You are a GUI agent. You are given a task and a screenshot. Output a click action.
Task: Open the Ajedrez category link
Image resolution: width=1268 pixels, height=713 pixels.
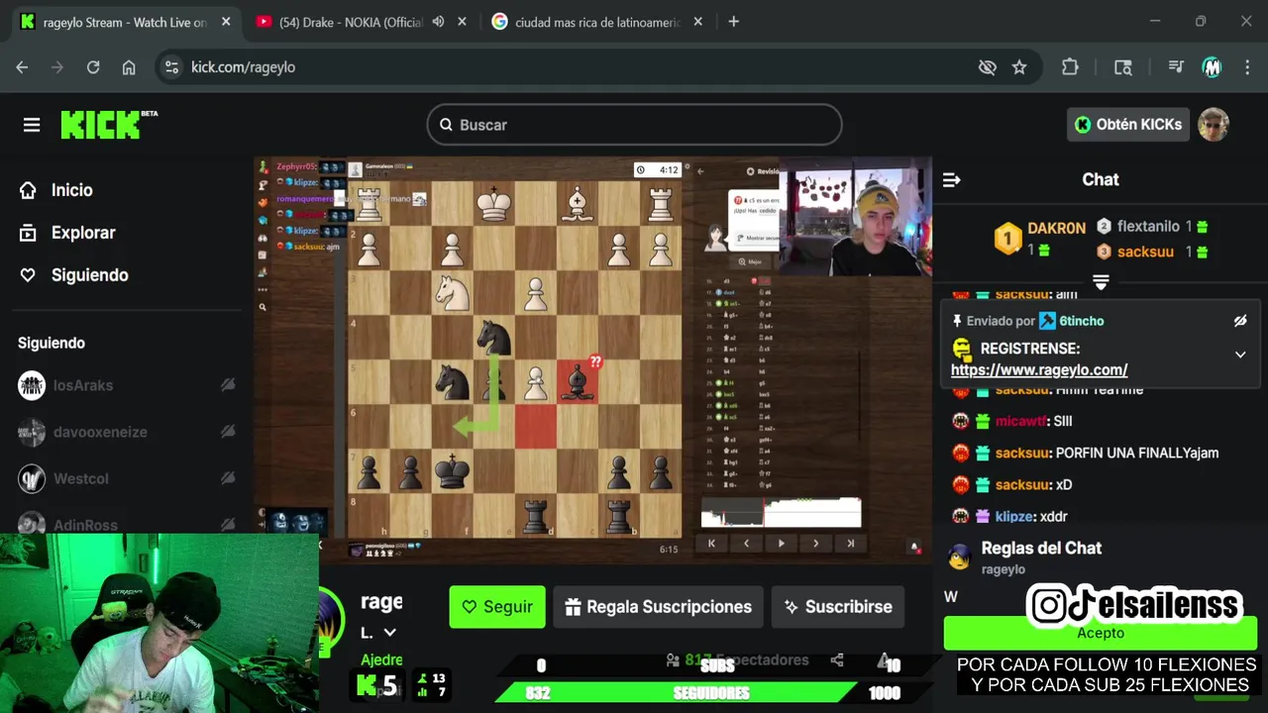[x=381, y=660]
